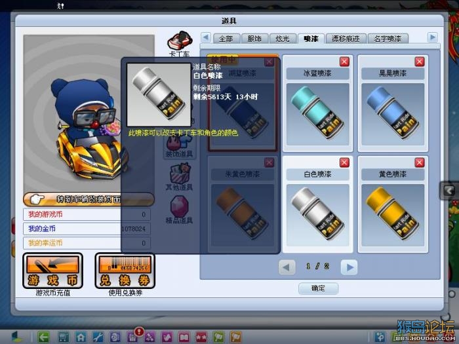Click the red two-stars icon in bottom bar
This screenshot has height=344, width=459.
(x=201, y=337)
